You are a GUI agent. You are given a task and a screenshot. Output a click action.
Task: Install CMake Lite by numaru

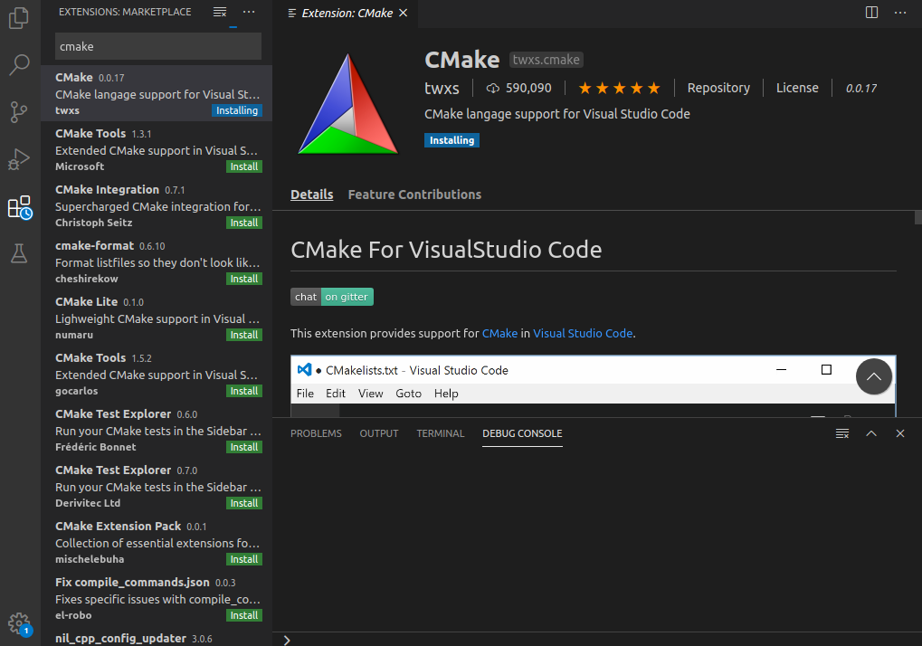pyautogui.click(x=244, y=335)
